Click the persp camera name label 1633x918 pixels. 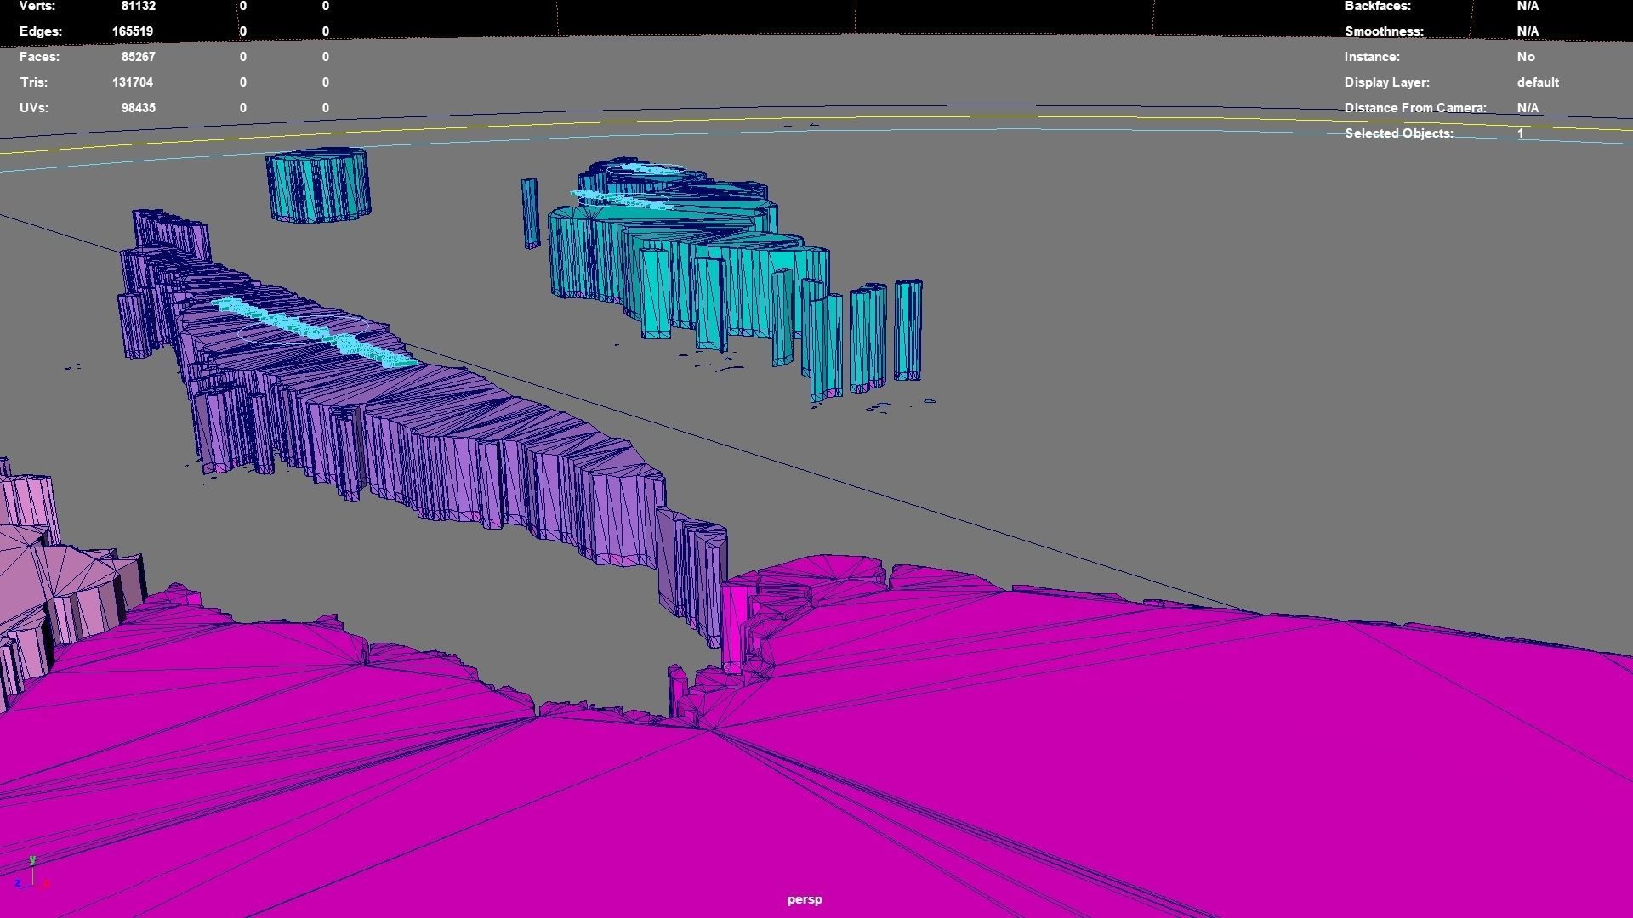point(804,899)
